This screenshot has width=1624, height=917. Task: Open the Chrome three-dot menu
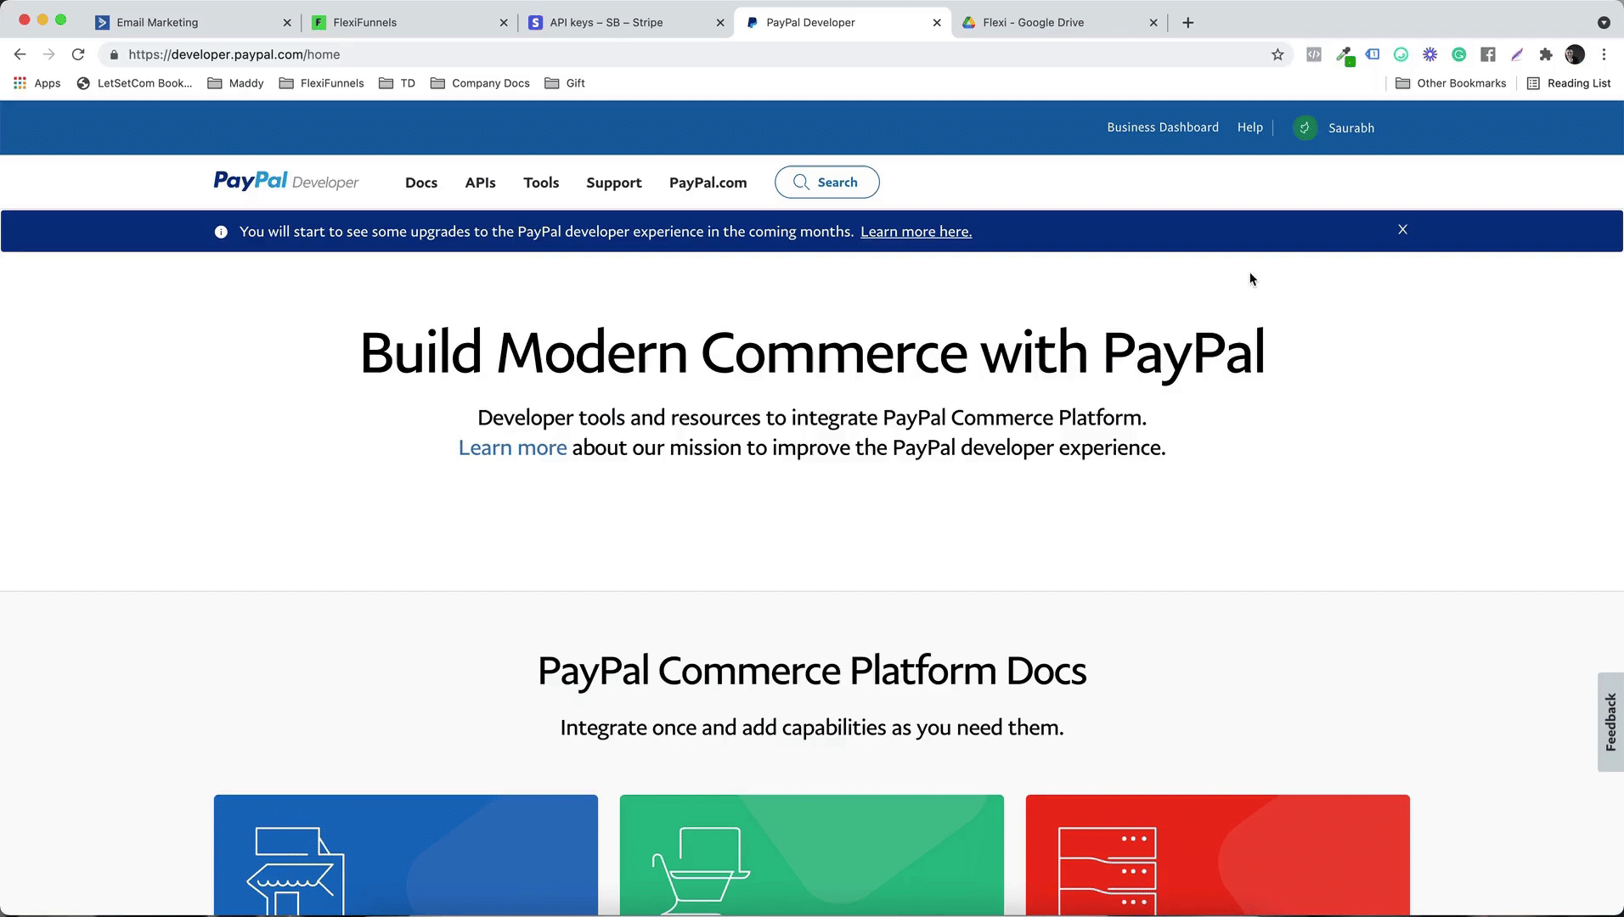pyautogui.click(x=1604, y=54)
